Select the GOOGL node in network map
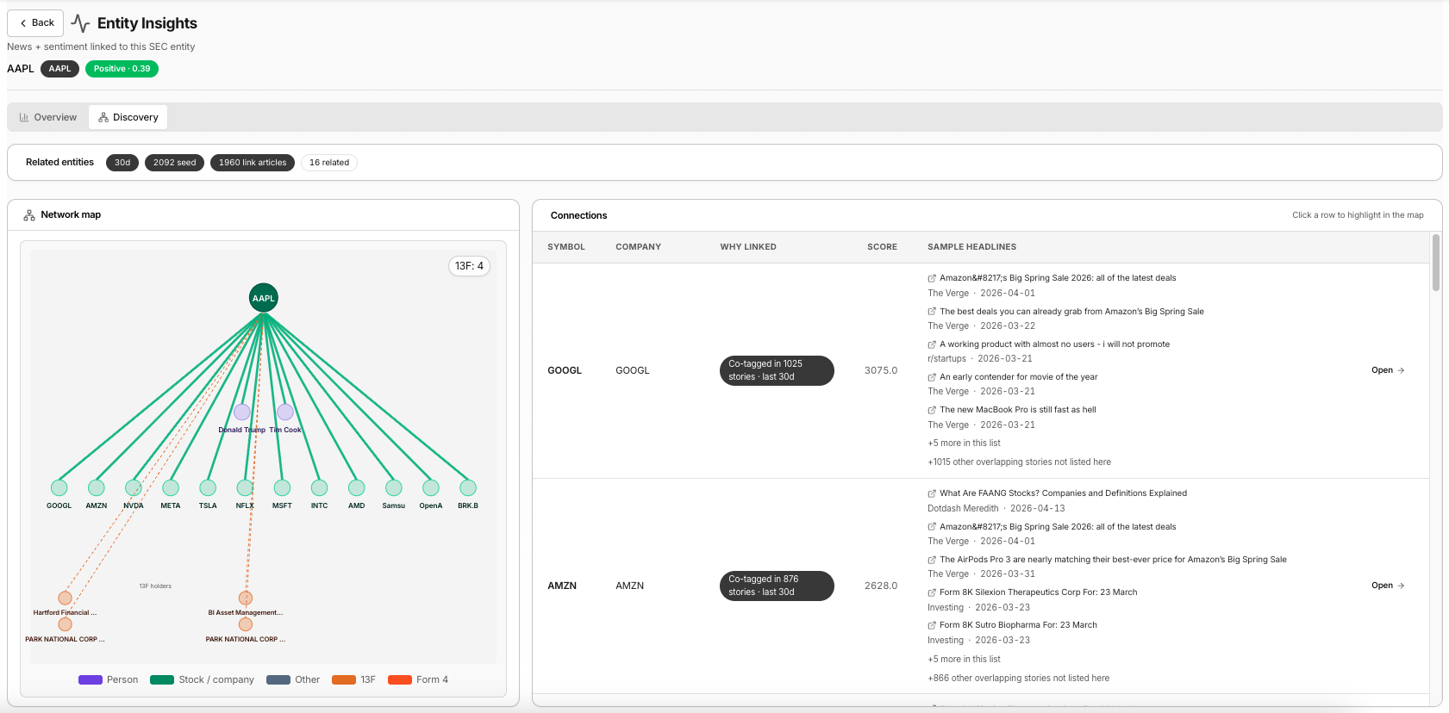Viewport: 1449px width, 713px height. pos(59,488)
